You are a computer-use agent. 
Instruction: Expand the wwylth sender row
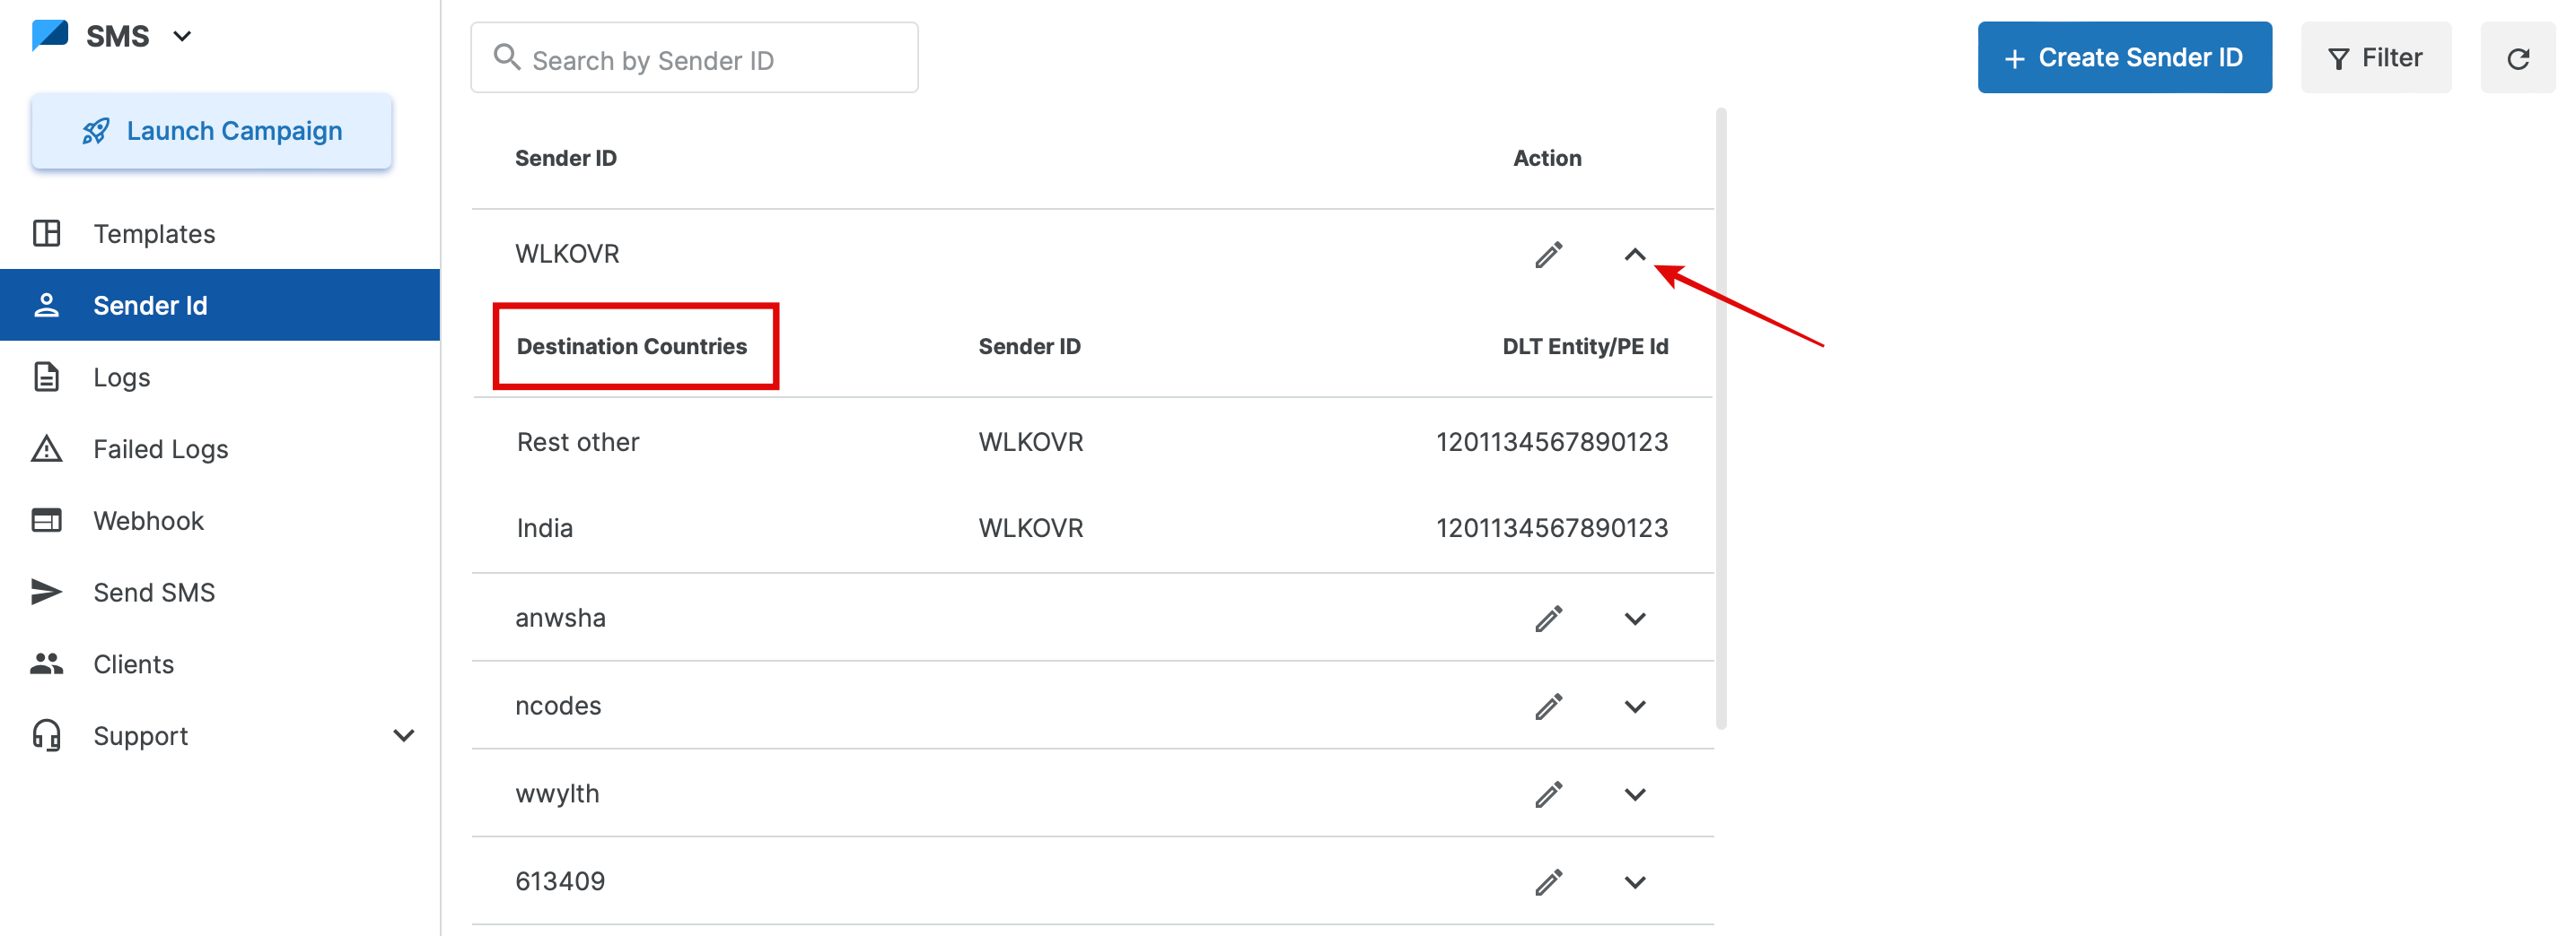point(1634,794)
